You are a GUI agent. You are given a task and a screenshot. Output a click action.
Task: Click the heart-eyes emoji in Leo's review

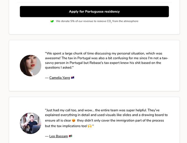click(74, 121)
